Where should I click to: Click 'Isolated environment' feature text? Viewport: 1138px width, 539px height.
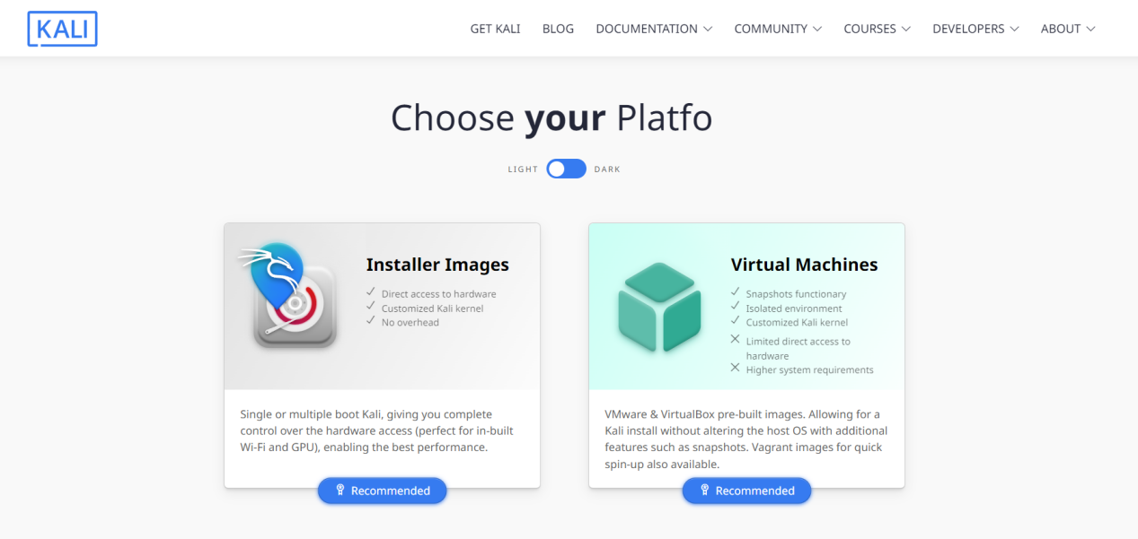point(794,309)
